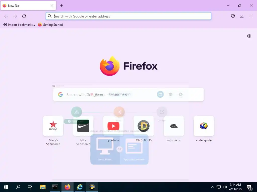257x192 pixels.
Task: Open new tab personalize gear
Action: (x=249, y=36)
